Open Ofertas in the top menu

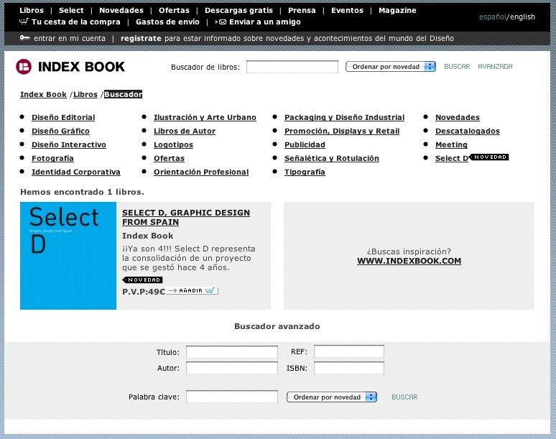click(x=174, y=10)
